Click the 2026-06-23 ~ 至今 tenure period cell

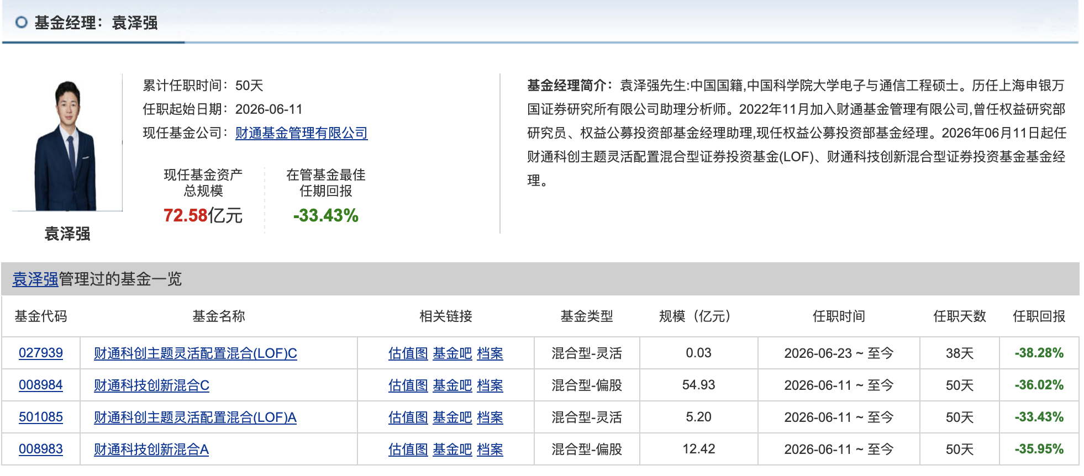tap(839, 353)
